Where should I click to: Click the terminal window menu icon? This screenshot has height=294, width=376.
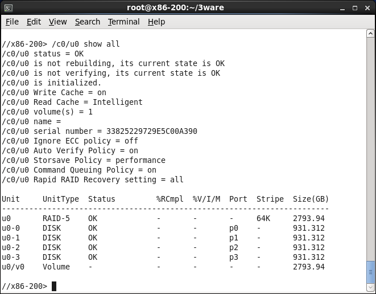[x=8, y=7]
